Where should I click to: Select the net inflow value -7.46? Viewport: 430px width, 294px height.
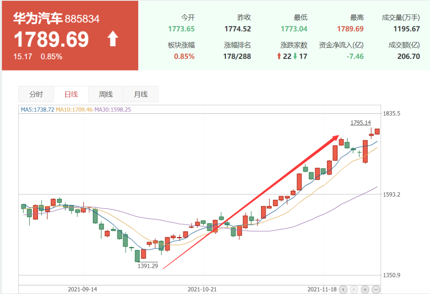pyautogui.click(x=355, y=57)
